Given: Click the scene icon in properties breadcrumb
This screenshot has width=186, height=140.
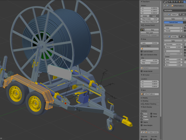Looking at the screenshot, I should [167, 6].
